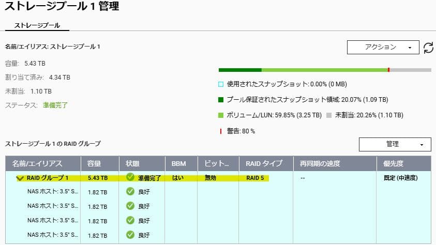This screenshot has width=436, height=245.
Task: Click RAID グループ 1 green status checkmark
Action: click(130, 177)
